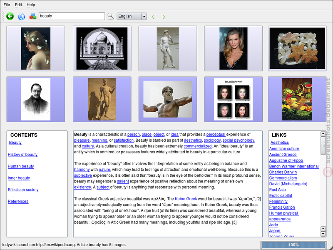Viewport: 333px width, 250px height.
Task: Click the 100% progress bar
Action: click(x=293, y=245)
